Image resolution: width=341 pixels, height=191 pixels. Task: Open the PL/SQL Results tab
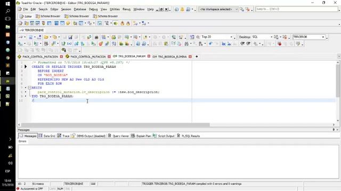pyautogui.click(x=188, y=136)
